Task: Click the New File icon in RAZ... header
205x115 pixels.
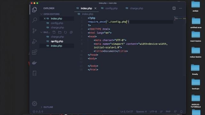Action: tap(54, 32)
